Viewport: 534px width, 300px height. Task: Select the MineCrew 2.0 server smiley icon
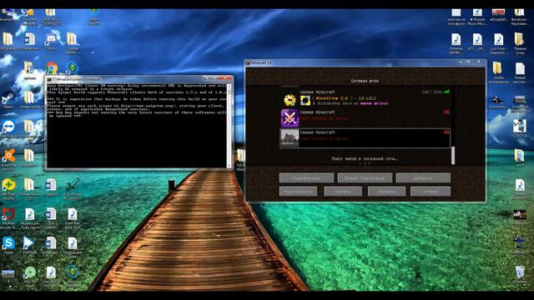[x=290, y=99]
